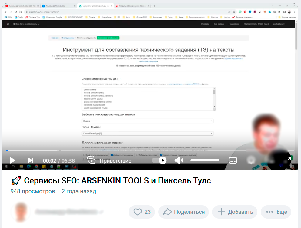Uncheck Добавить стоп-домены checkbox
The width and height of the screenshot is (301, 228).
[112, 155]
